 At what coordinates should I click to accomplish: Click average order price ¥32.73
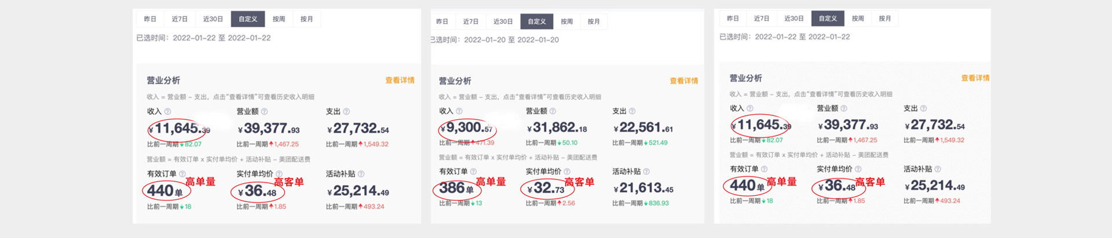(546, 188)
